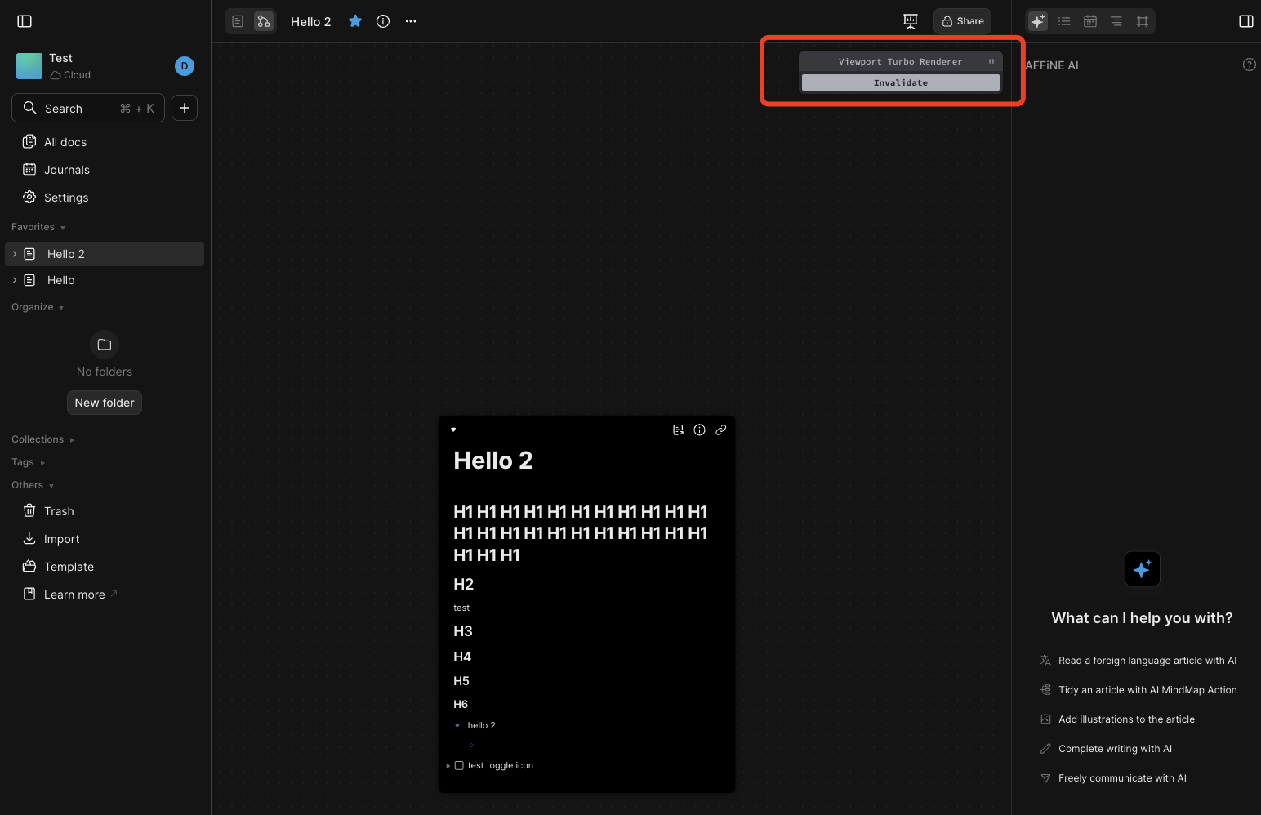Create a new doc with plus button

(x=185, y=108)
